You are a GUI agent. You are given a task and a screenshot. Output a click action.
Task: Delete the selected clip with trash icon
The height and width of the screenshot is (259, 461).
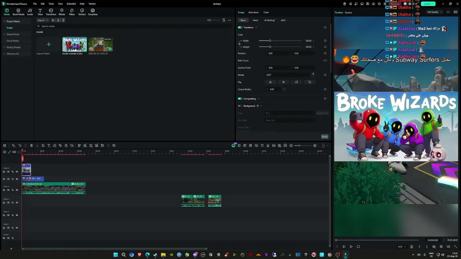[31, 146]
